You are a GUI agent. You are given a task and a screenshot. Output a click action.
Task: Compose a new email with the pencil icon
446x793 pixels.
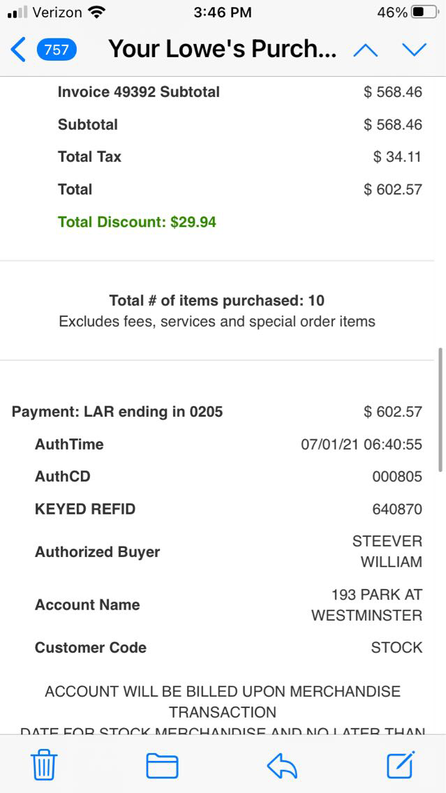coord(401,765)
